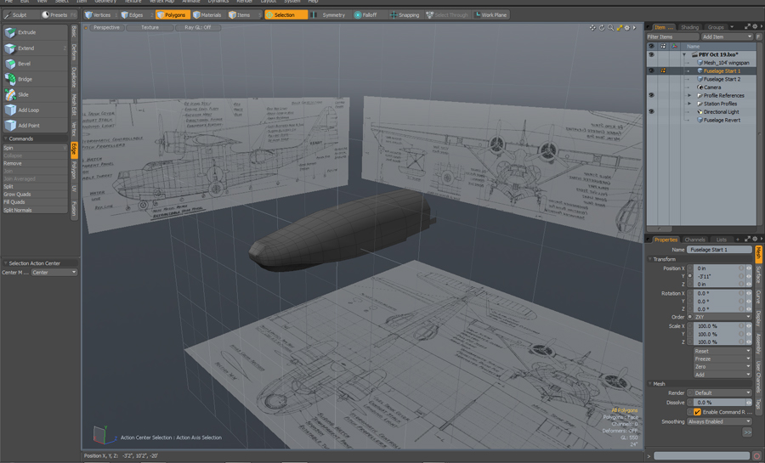Open the 3D viewport gear settings
Viewport: 765px width, 463px height.
(x=627, y=28)
